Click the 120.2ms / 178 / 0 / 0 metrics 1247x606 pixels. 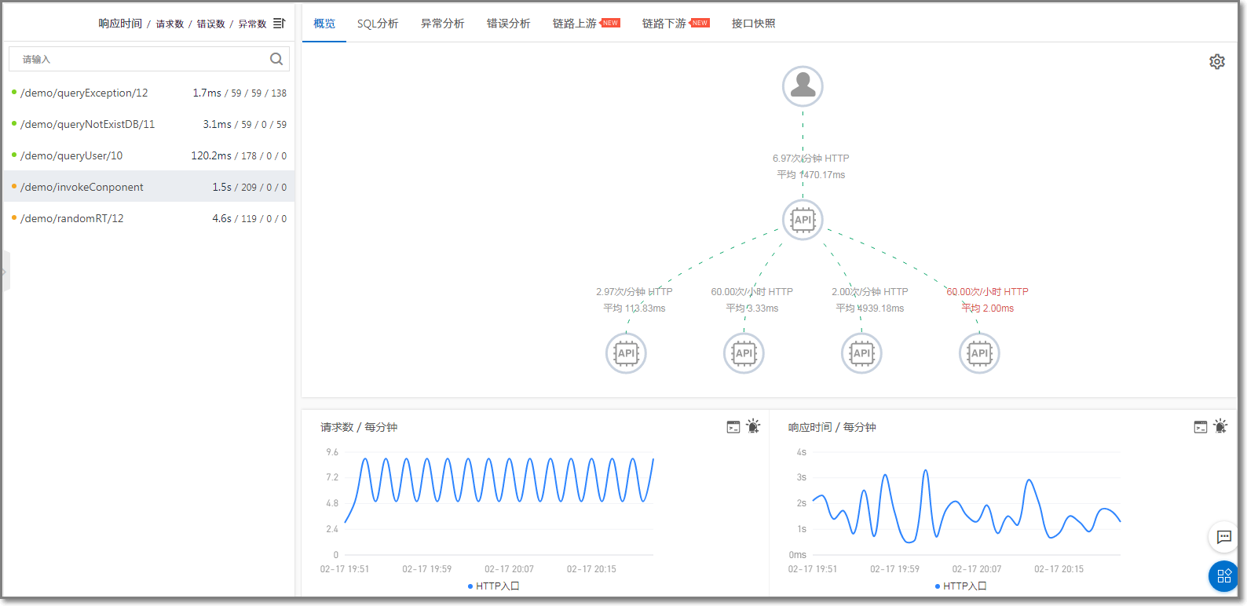pos(239,155)
